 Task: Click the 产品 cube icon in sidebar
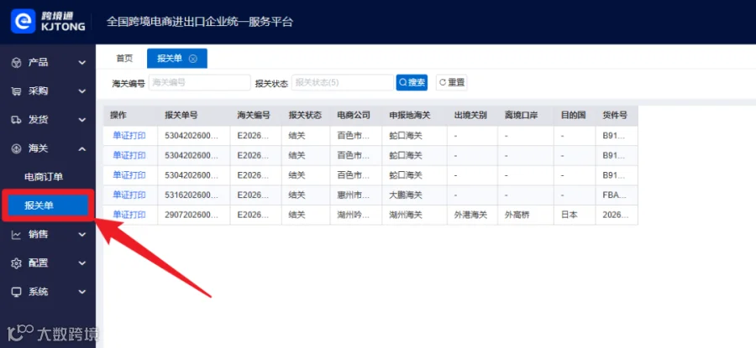(x=17, y=63)
